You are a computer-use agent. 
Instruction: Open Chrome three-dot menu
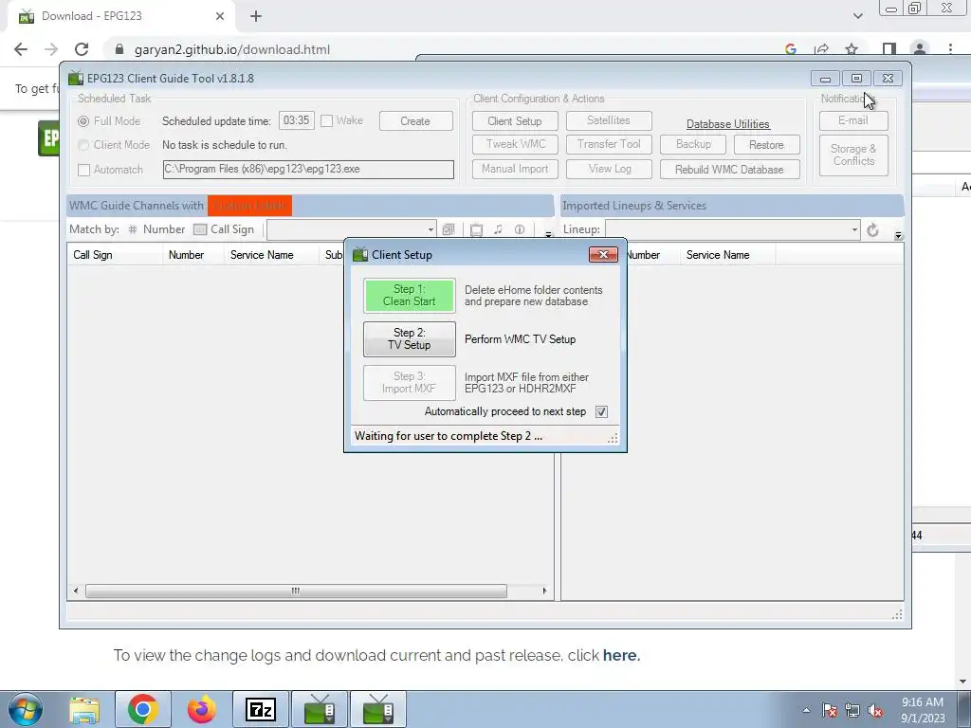click(x=950, y=49)
